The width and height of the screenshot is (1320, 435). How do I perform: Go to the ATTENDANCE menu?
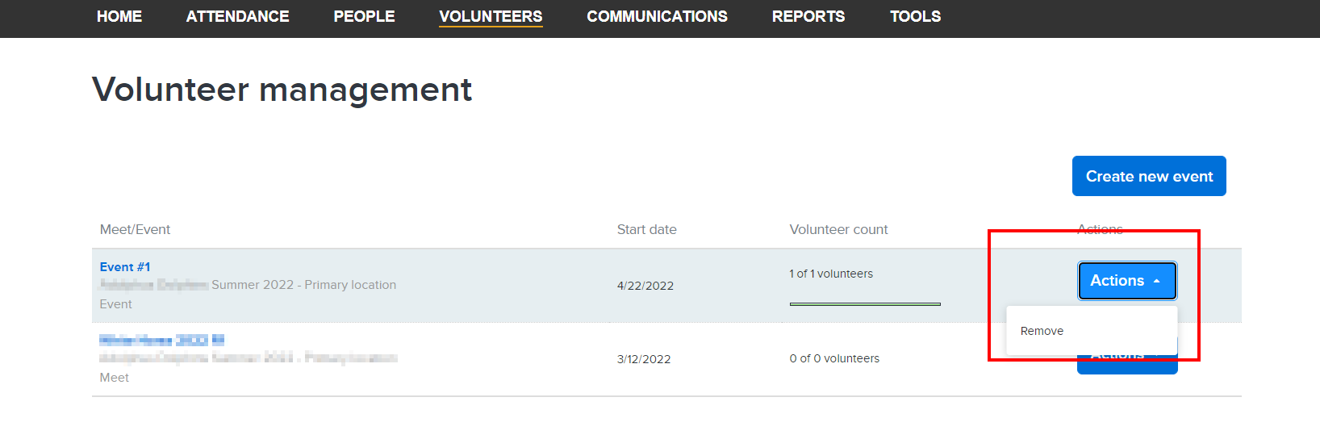(237, 16)
